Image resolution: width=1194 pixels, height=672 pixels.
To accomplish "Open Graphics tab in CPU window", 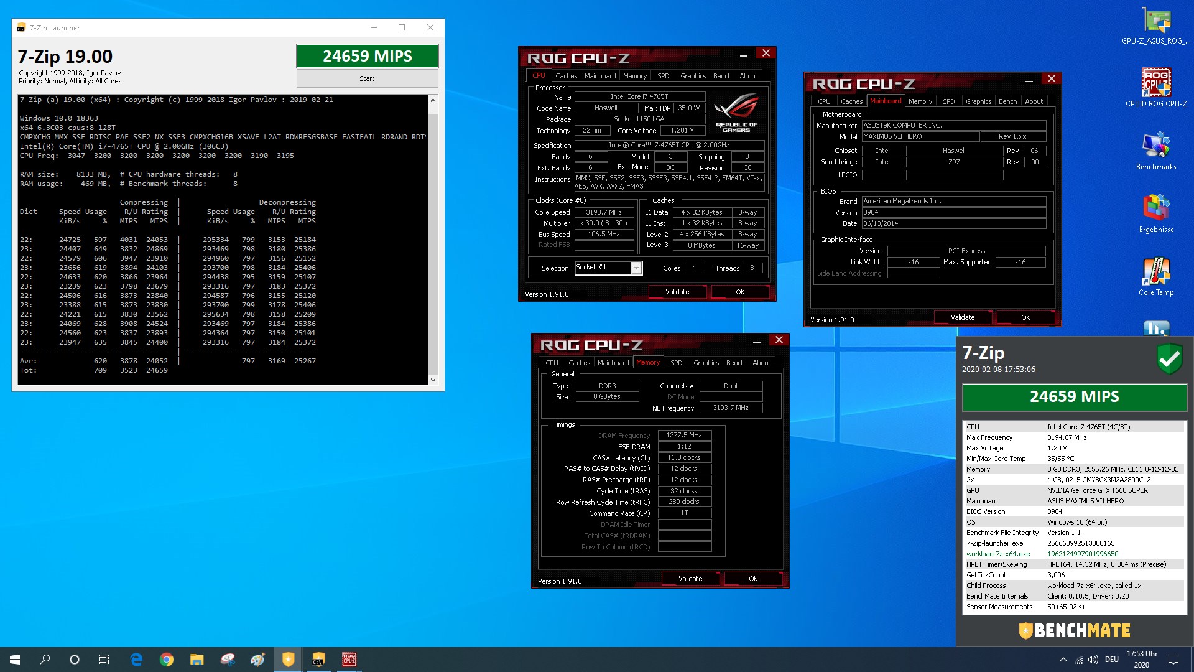I will point(693,76).
